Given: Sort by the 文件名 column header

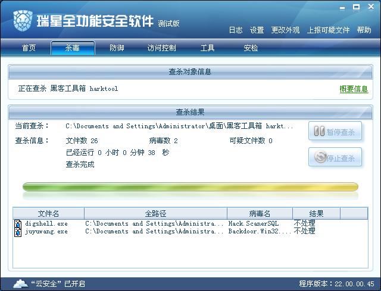Looking at the screenshot, I should tap(48, 214).
